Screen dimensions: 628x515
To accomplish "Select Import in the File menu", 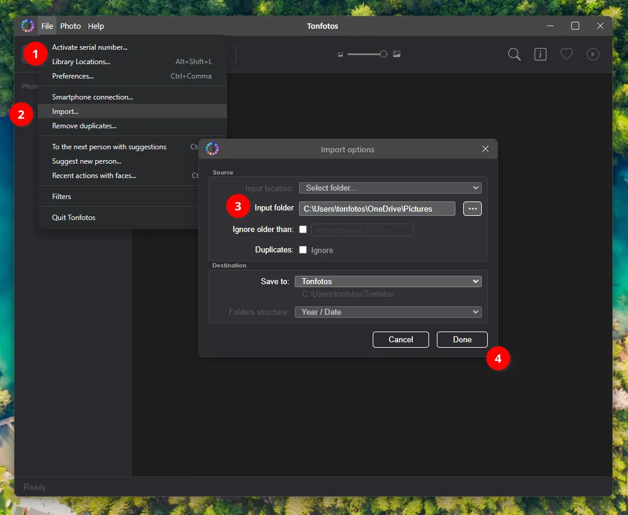I will [x=132, y=112].
